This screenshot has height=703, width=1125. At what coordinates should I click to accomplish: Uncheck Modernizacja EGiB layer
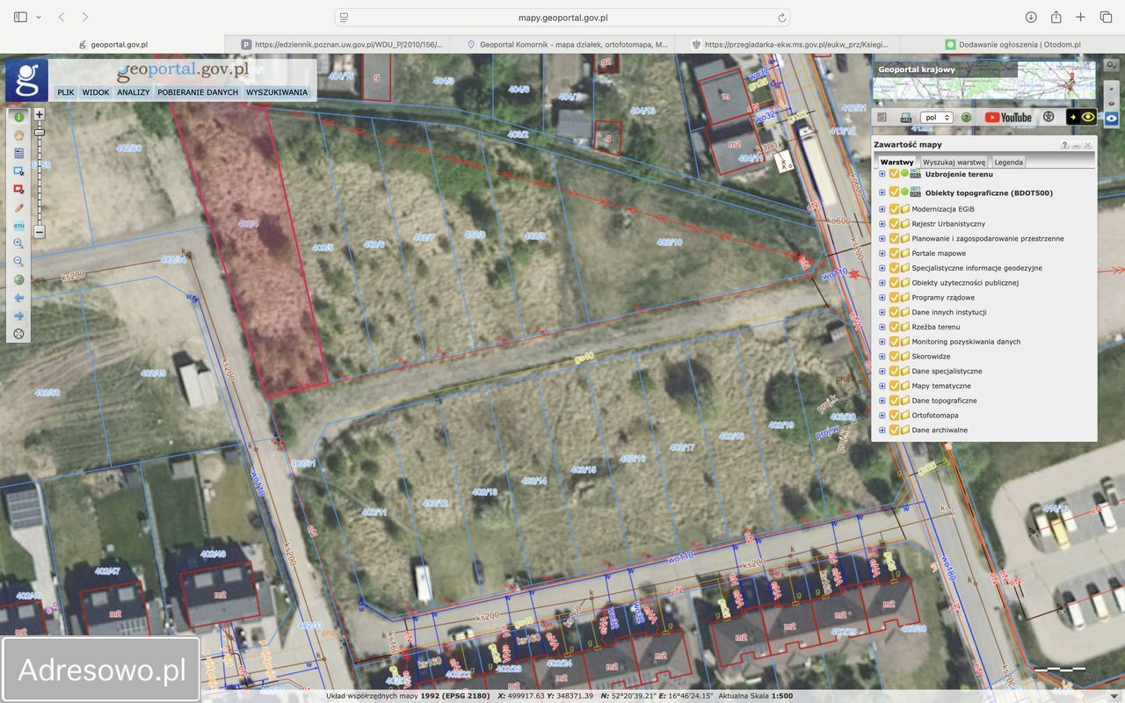point(895,209)
